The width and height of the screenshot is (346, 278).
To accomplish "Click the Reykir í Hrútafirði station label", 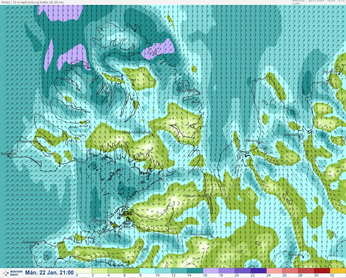I will (x=198, y=196).
